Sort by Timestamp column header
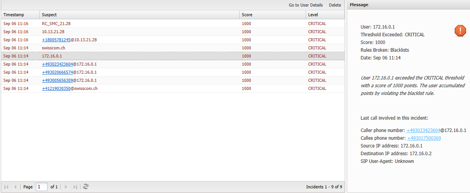This screenshot has width=470, height=193. pos(20,15)
